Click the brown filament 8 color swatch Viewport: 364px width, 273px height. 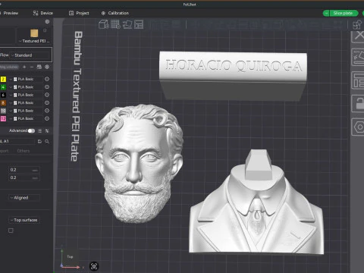(3, 103)
